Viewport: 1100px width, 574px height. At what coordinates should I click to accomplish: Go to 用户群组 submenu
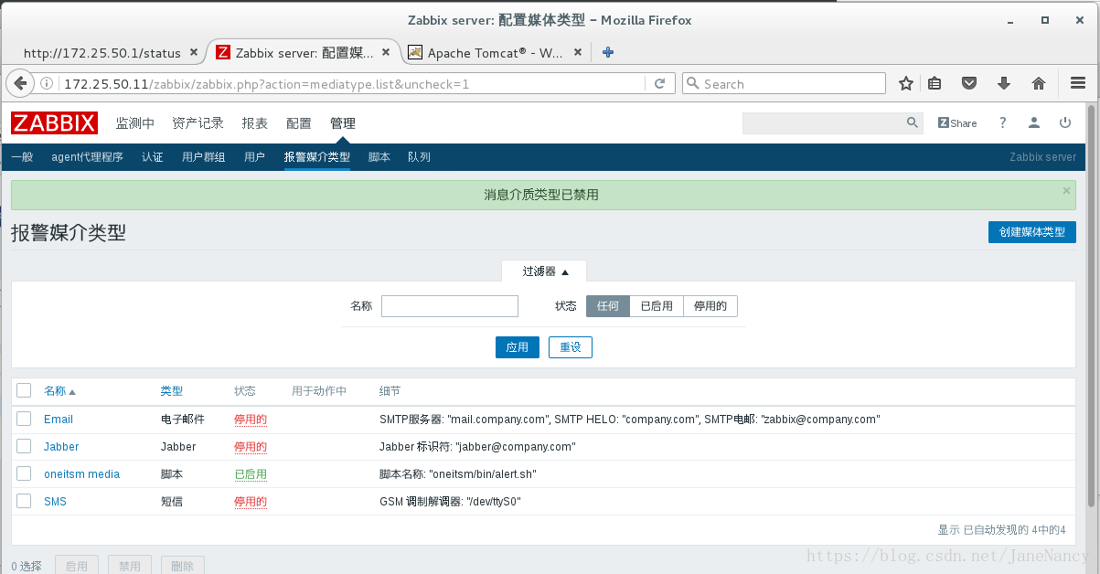click(x=204, y=157)
